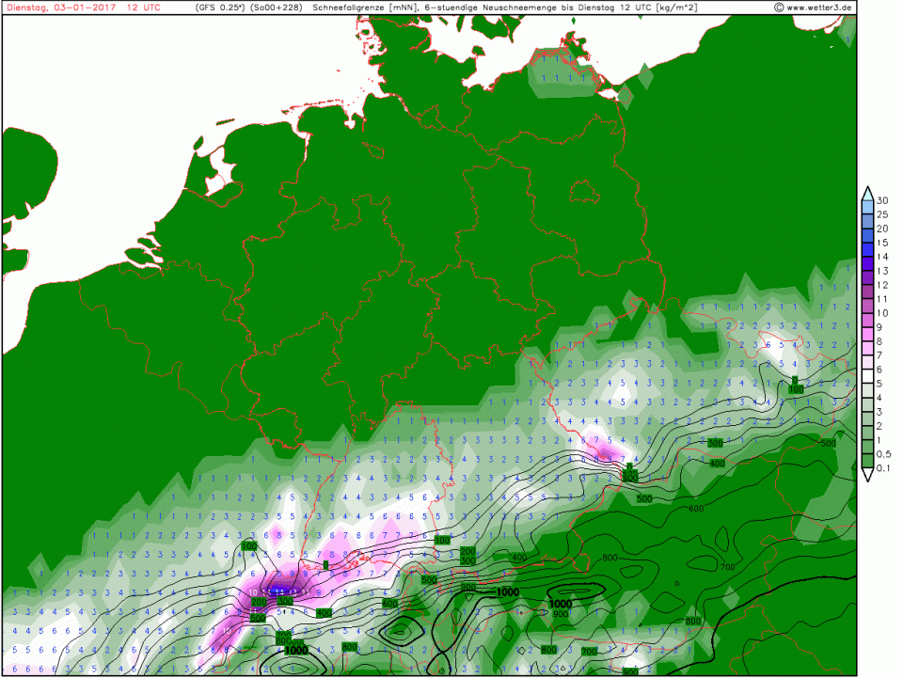Pick the light blue legend swatch between 25 and 30
The width and height of the screenshot is (903, 678).
[x=867, y=207]
